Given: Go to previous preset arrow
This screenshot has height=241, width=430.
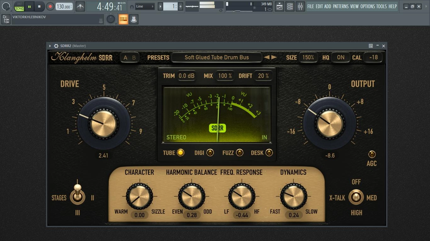Looking at the screenshot, I should [x=267, y=57].
